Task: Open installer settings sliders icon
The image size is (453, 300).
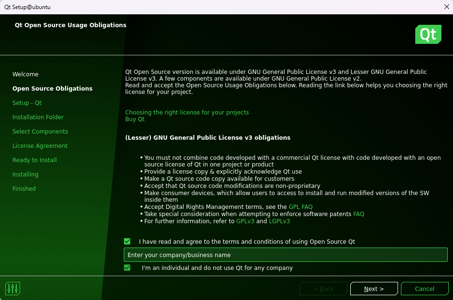Action: pyautogui.click(x=12, y=289)
